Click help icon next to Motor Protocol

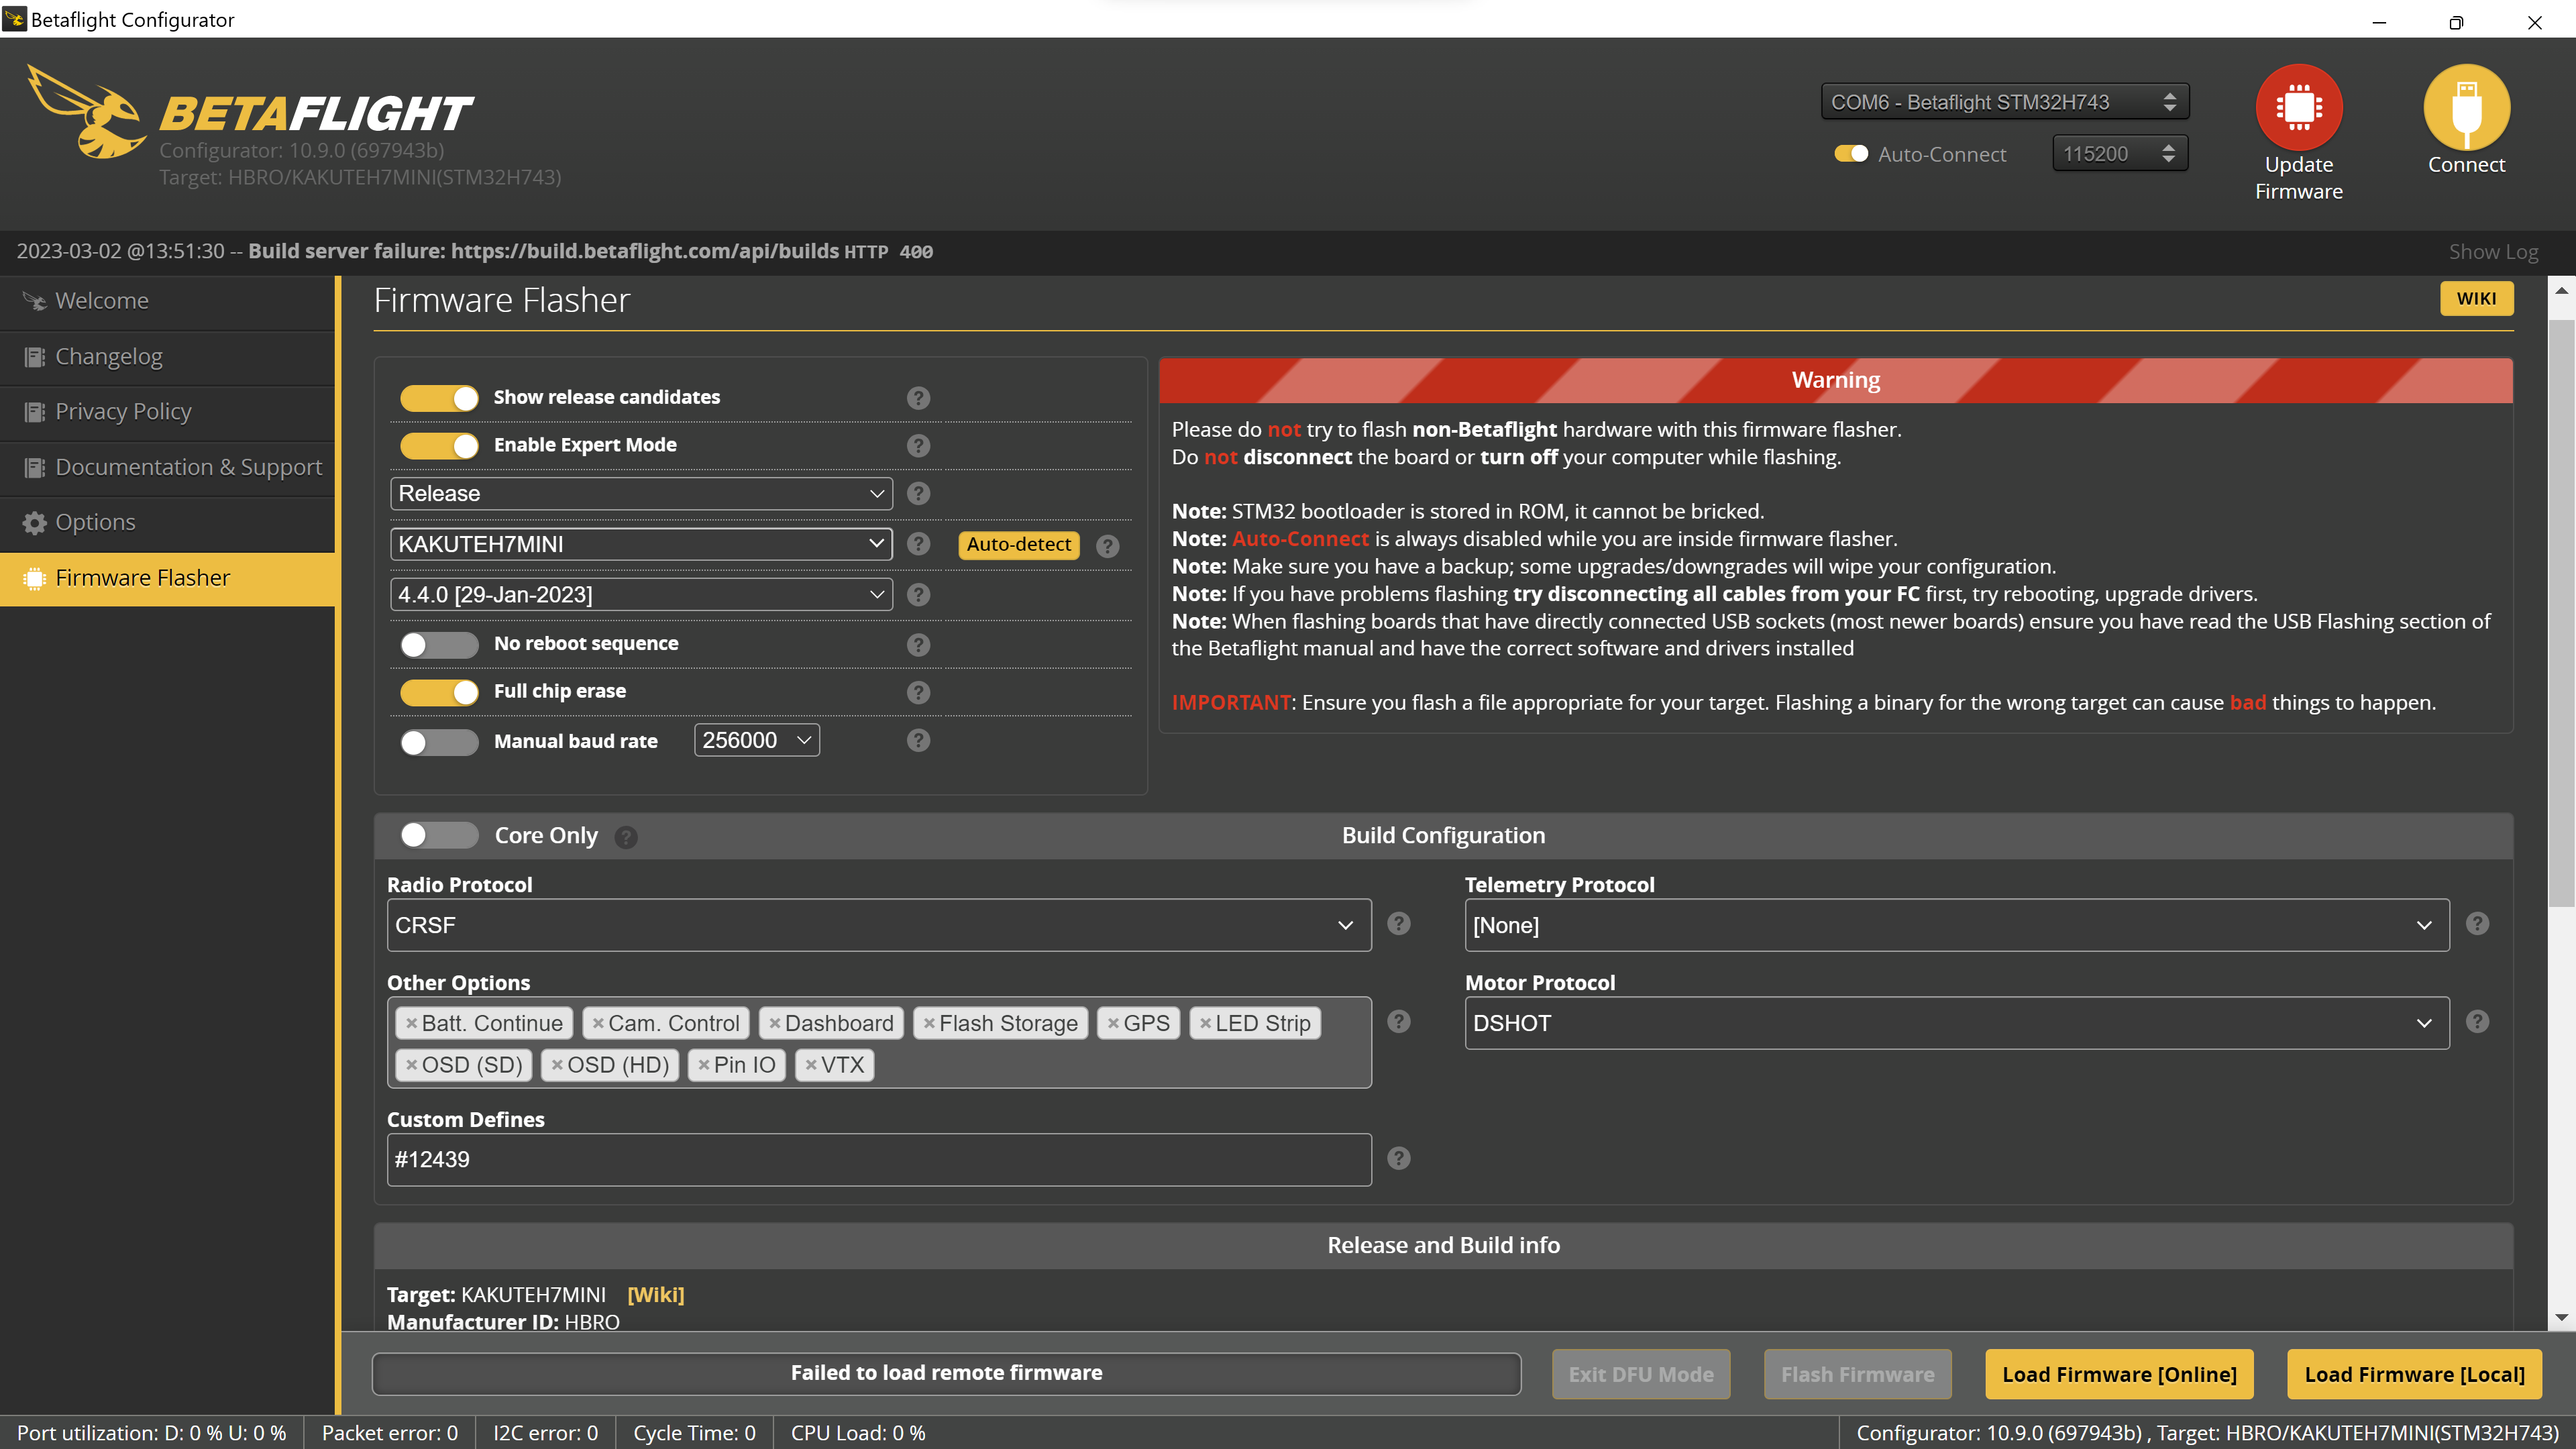point(2476,1022)
